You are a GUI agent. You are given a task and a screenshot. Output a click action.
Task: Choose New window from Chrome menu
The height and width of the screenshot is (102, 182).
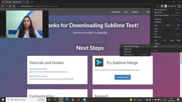tap(166, 12)
